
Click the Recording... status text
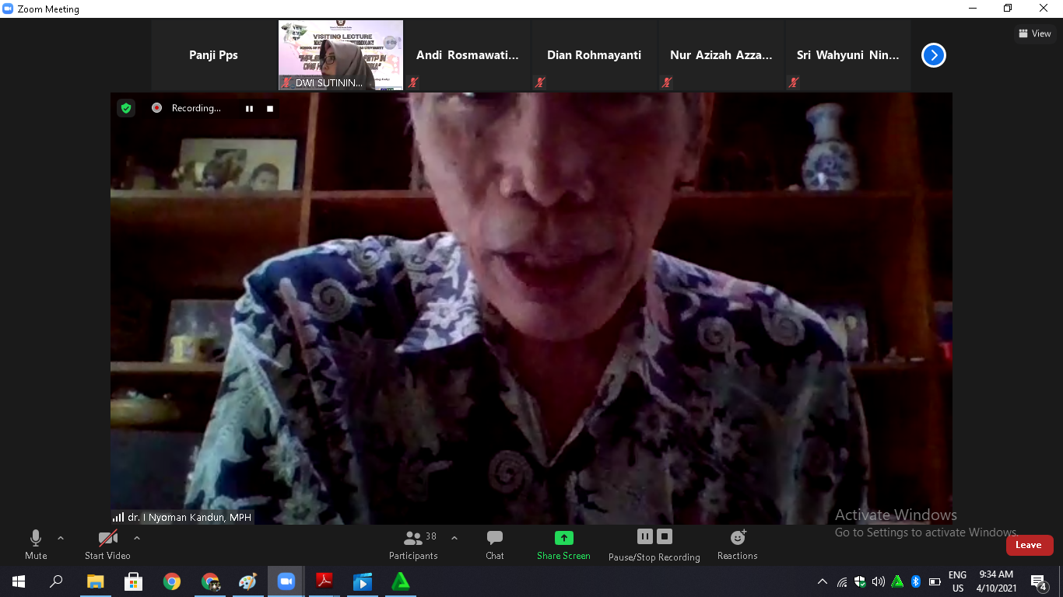point(196,108)
